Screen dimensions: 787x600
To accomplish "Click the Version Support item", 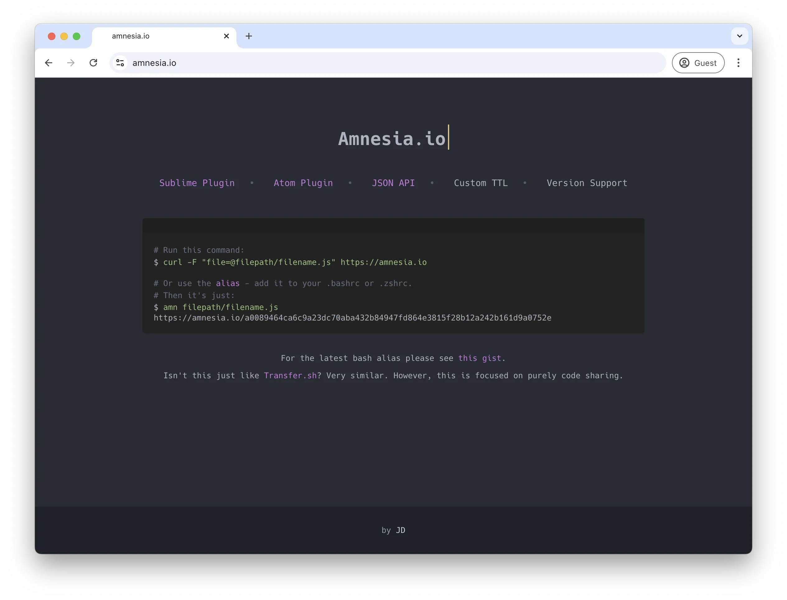I will [x=587, y=183].
